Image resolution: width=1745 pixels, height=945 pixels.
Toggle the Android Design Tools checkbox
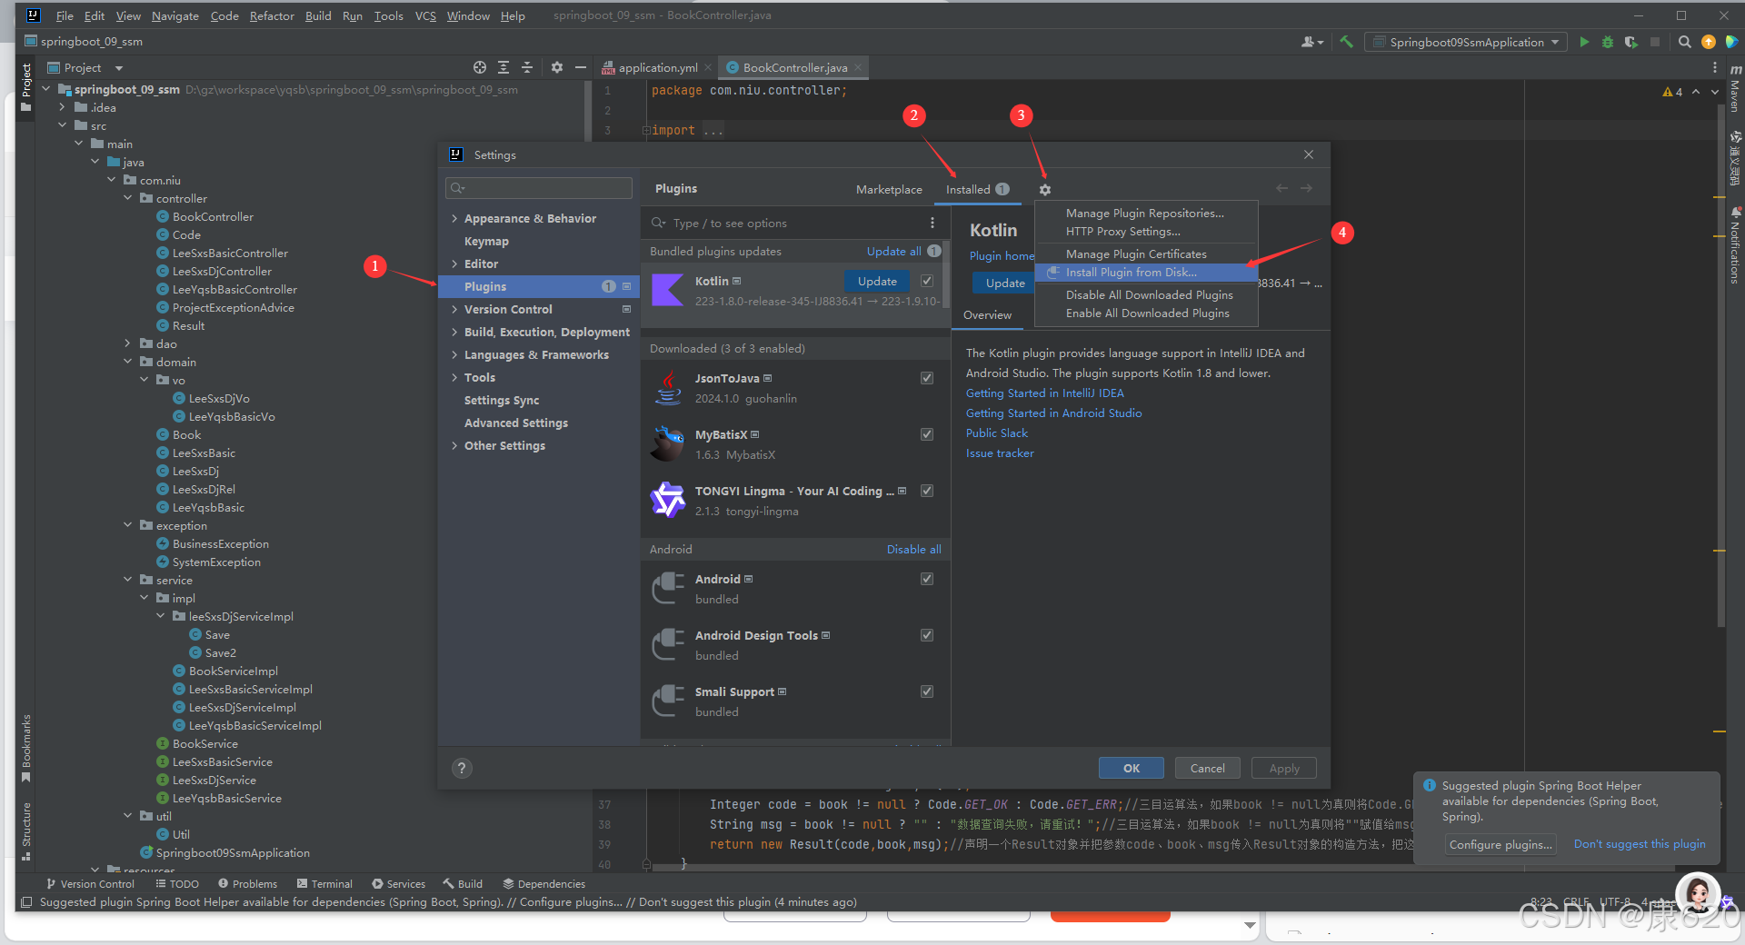(x=927, y=635)
